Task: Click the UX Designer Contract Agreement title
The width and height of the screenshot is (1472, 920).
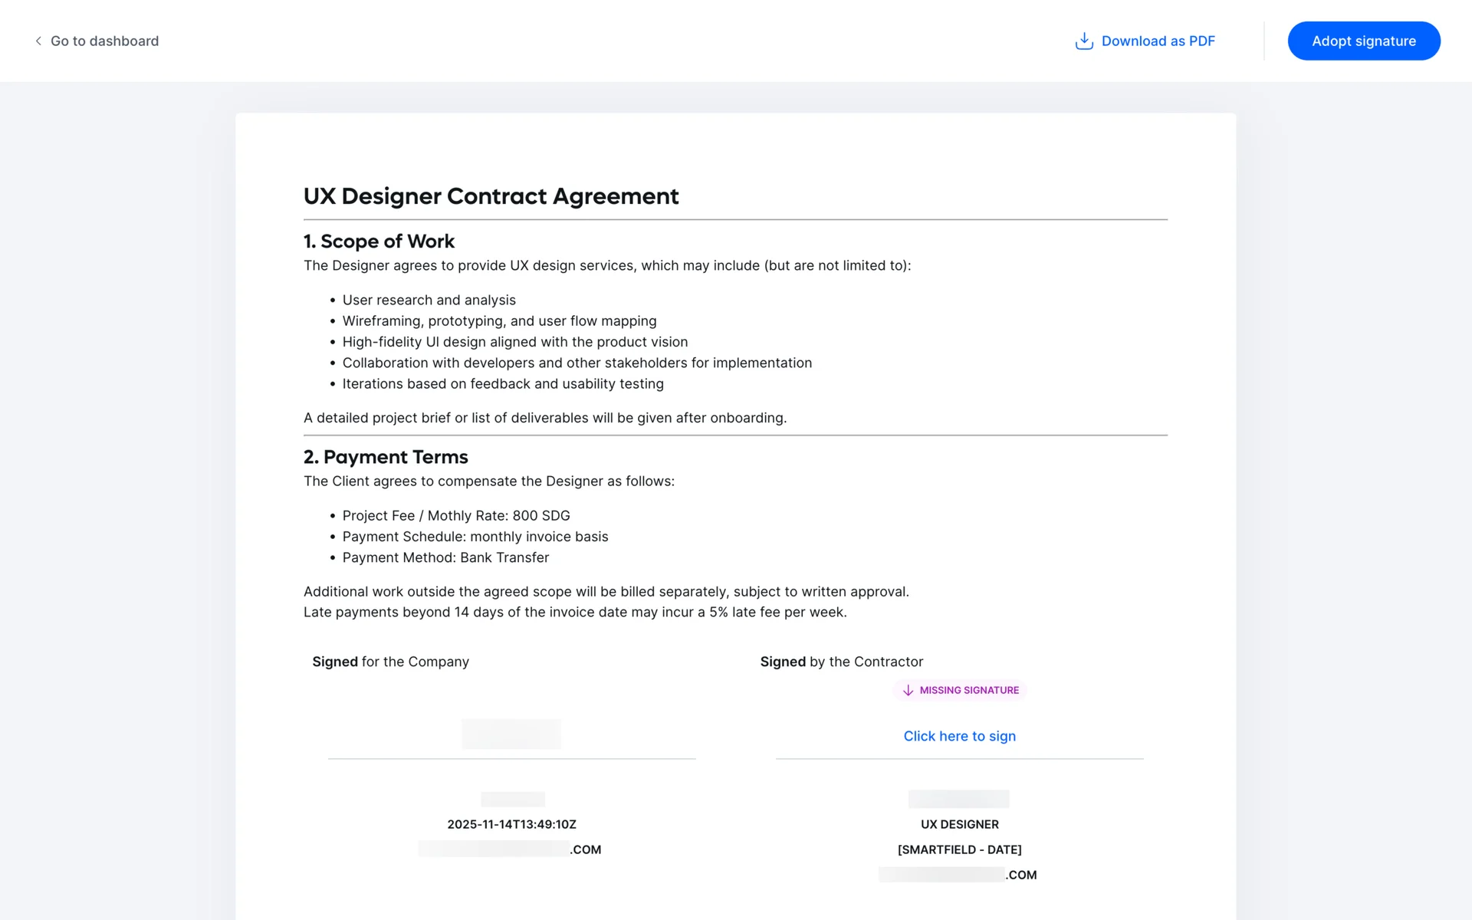Action: (x=491, y=196)
